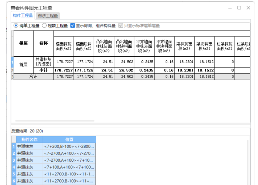The height and width of the screenshot is (185, 258).
Task: Click position <7+200,B-100><7-2800...
Action: pos(69,146)
